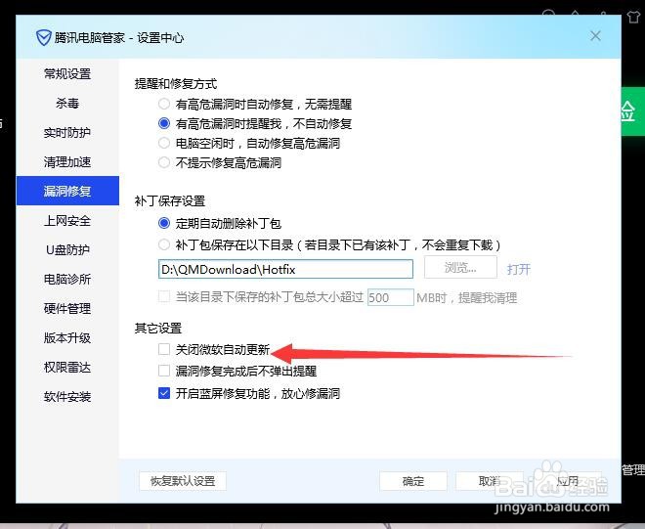The image size is (645, 529).
Task: Go to the 清理加速 settings
Action: pos(67,161)
